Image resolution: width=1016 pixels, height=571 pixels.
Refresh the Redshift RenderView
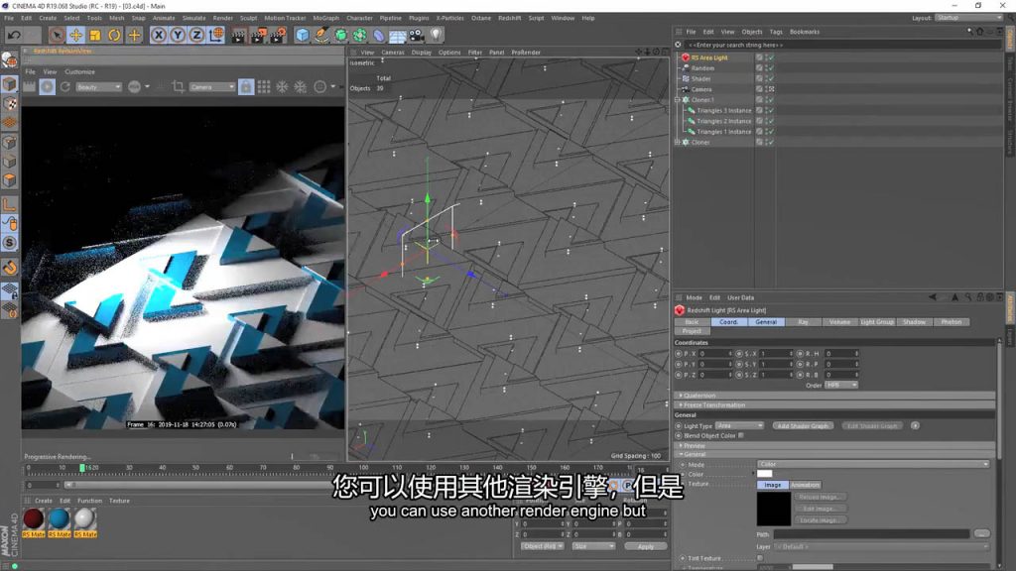(64, 87)
